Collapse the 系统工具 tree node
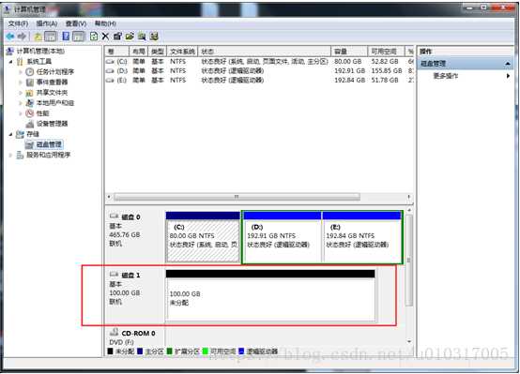Viewport: 520px width, 374px height. (11, 62)
